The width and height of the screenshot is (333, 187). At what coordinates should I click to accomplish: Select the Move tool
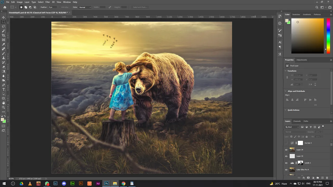click(4, 17)
